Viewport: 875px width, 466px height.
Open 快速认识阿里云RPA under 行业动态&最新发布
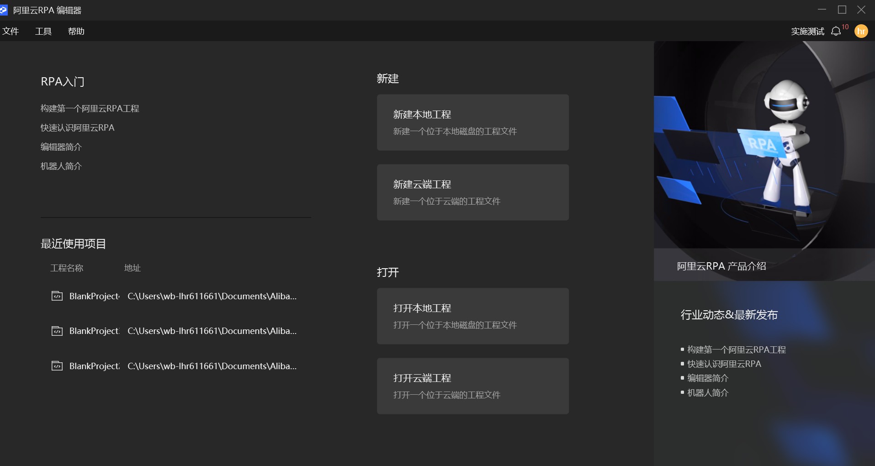(724, 364)
